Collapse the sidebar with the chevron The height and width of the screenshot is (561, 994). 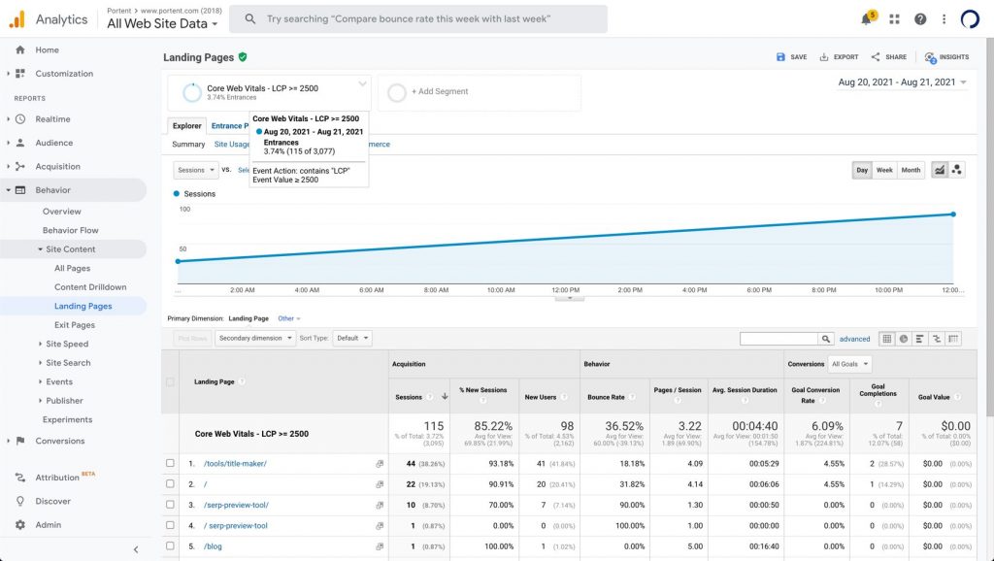pyautogui.click(x=136, y=549)
